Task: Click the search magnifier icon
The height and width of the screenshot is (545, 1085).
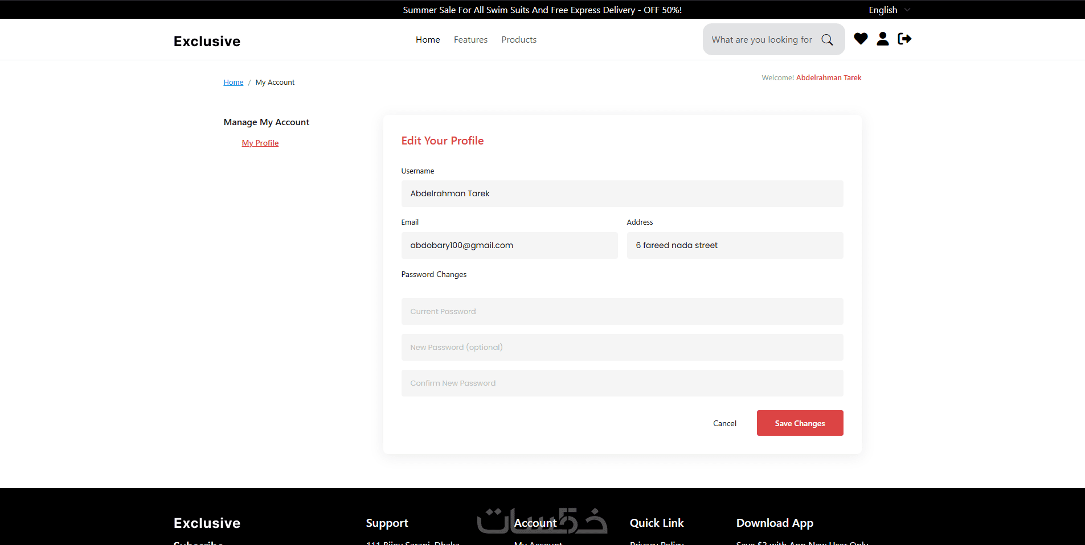Action: point(827,40)
